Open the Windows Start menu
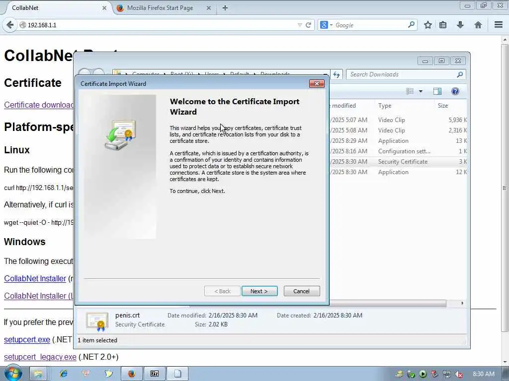The image size is (509, 381). coord(13,373)
